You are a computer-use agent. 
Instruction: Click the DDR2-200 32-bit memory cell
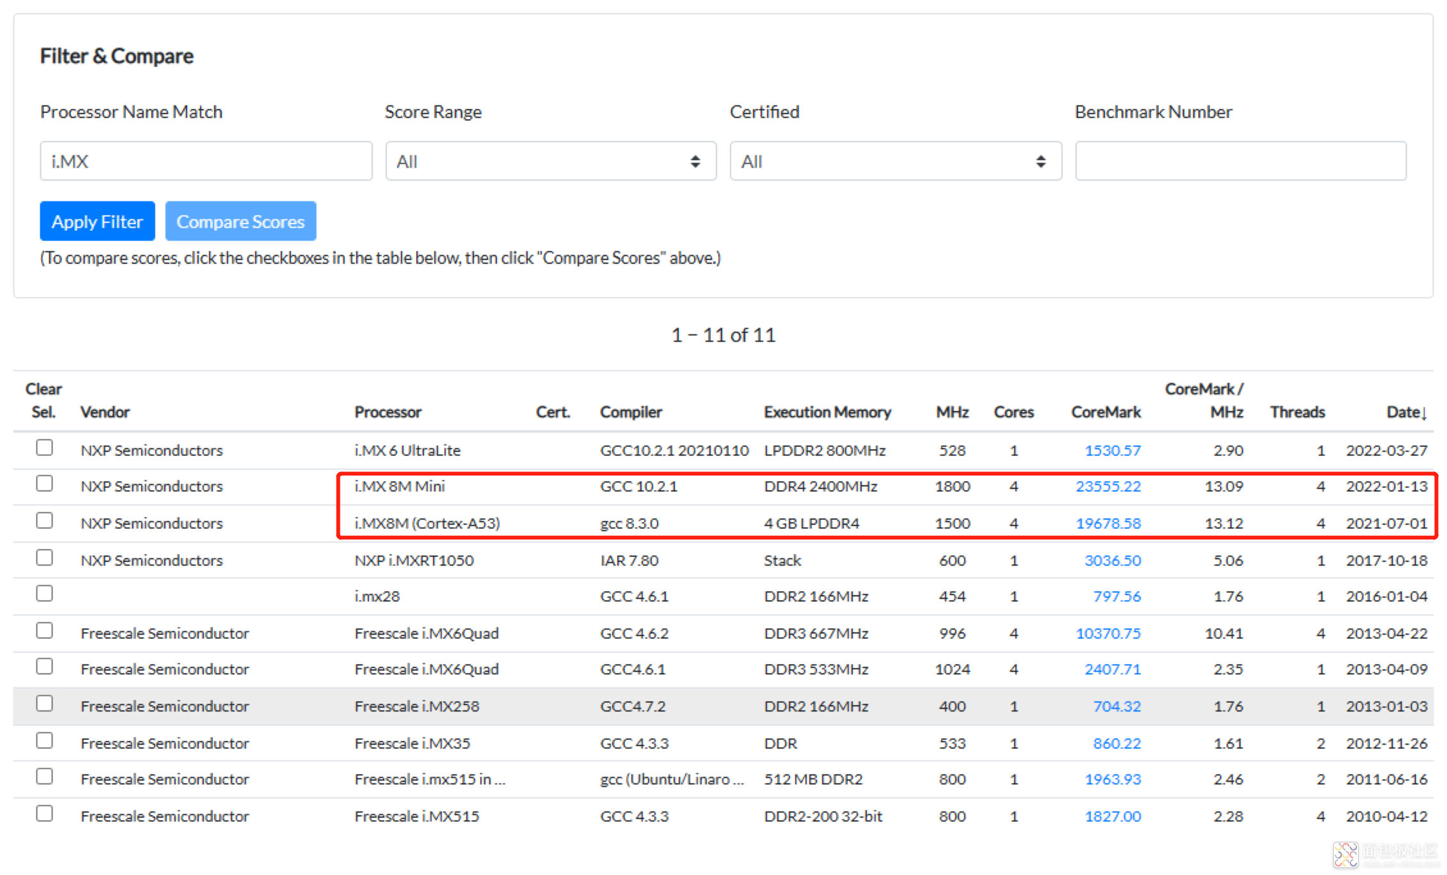(823, 816)
